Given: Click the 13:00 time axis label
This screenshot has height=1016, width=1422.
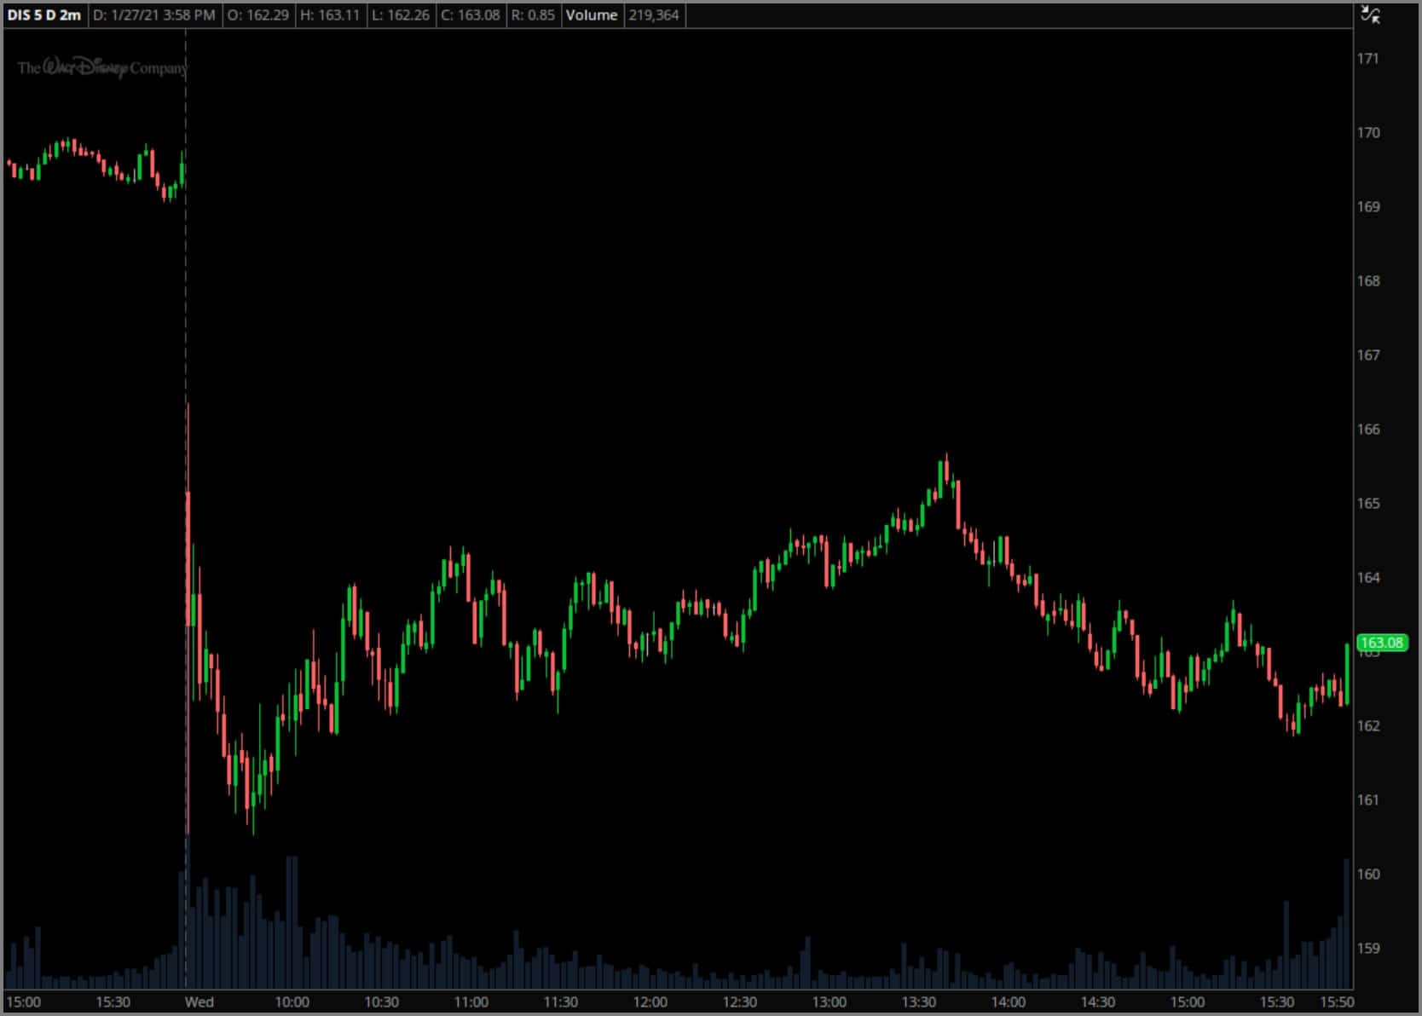Looking at the screenshot, I should (829, 1002).
